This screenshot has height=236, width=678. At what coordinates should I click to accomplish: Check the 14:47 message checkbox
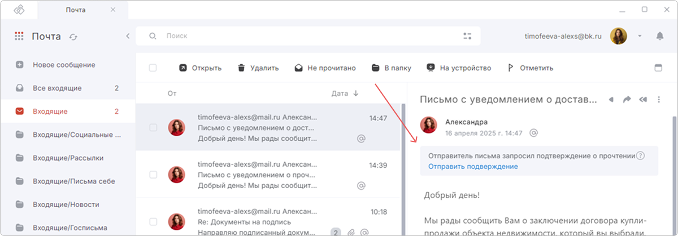click(x=153, y=128)
